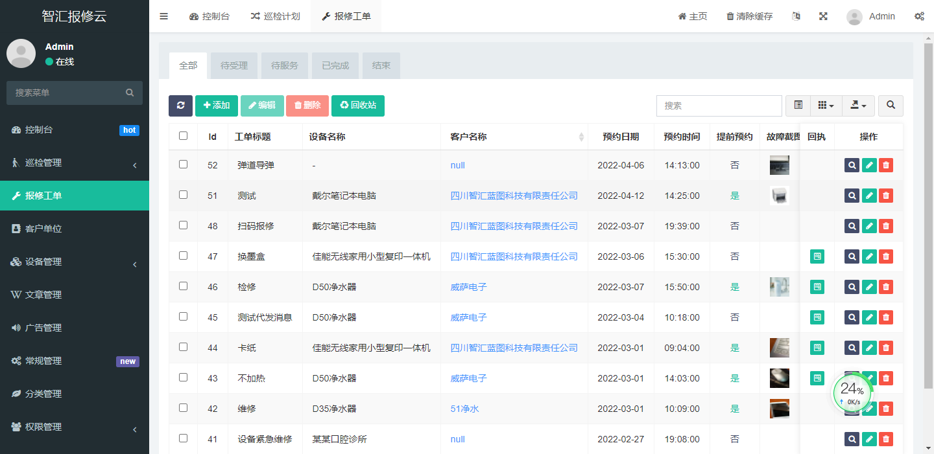This screenshot has width=934, height=454.
Task: Open the recycle bin (回收站)
Action: 357,105
